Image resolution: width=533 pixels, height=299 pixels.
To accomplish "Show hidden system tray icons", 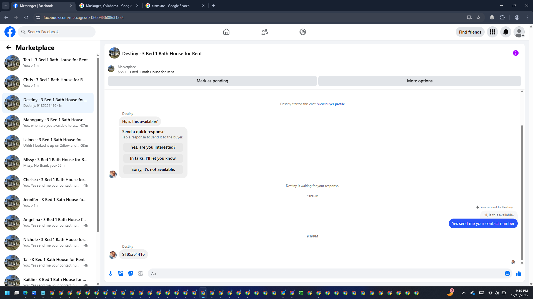I will (x=464, y=293).
